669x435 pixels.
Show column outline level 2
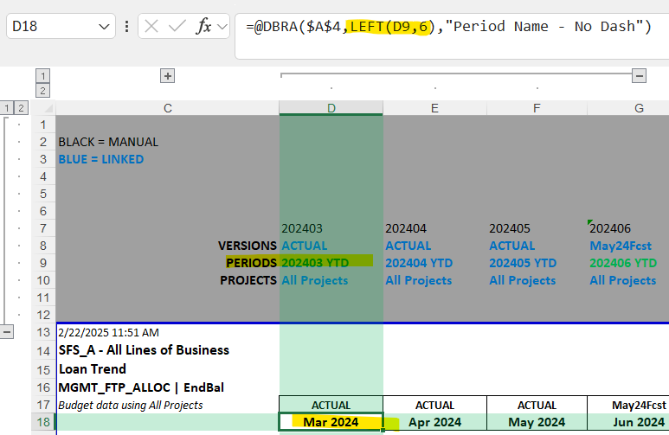coord(43,90)
